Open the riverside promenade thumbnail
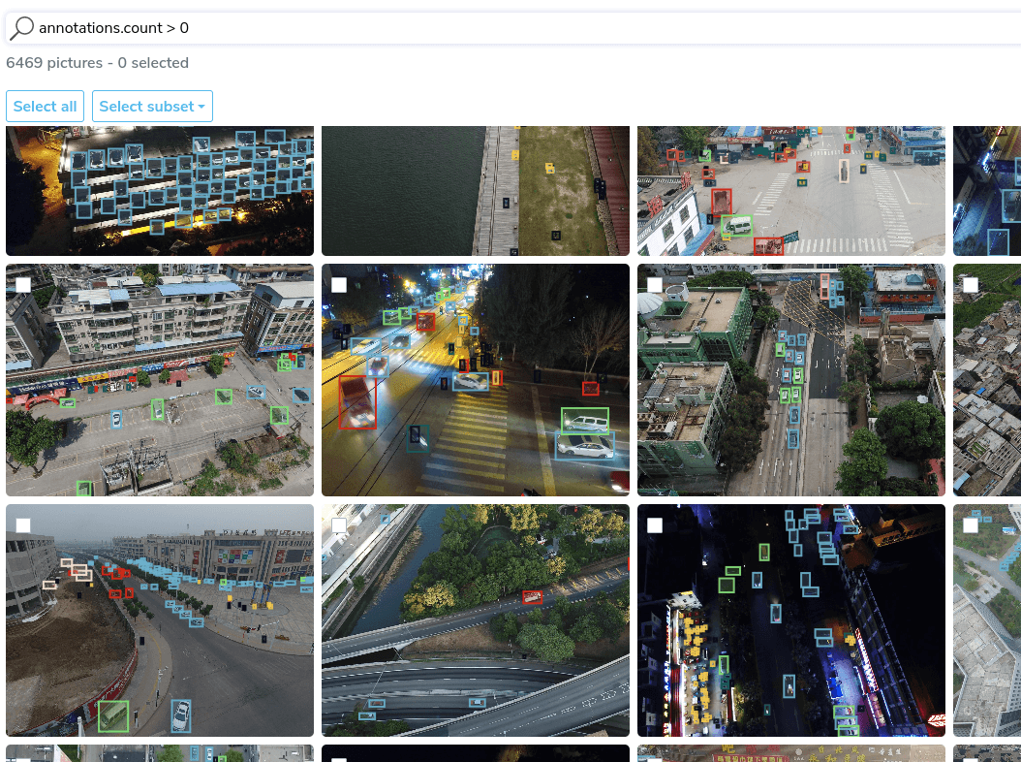 click(475, 191)
